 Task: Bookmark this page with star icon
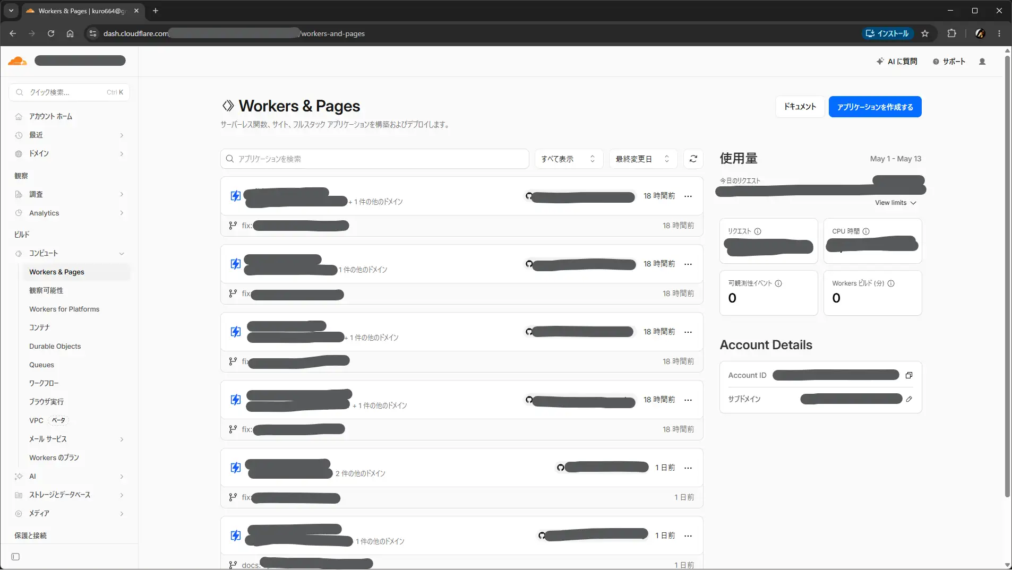925,33
